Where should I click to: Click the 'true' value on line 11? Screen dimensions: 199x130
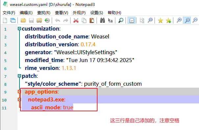pos(68,107)
